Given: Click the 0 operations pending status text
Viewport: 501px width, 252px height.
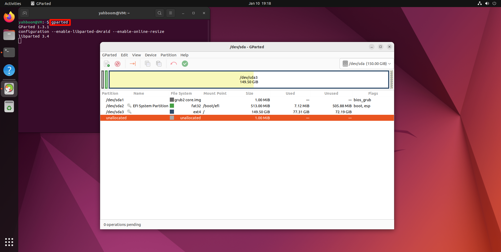Looking at the screenshot, I should point(122,225).
